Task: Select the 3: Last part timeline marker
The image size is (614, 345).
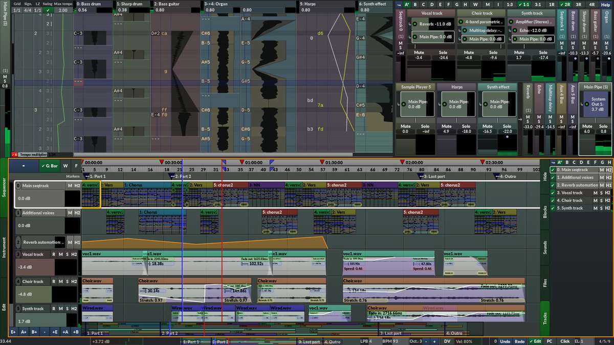Action: pos(430,176)
